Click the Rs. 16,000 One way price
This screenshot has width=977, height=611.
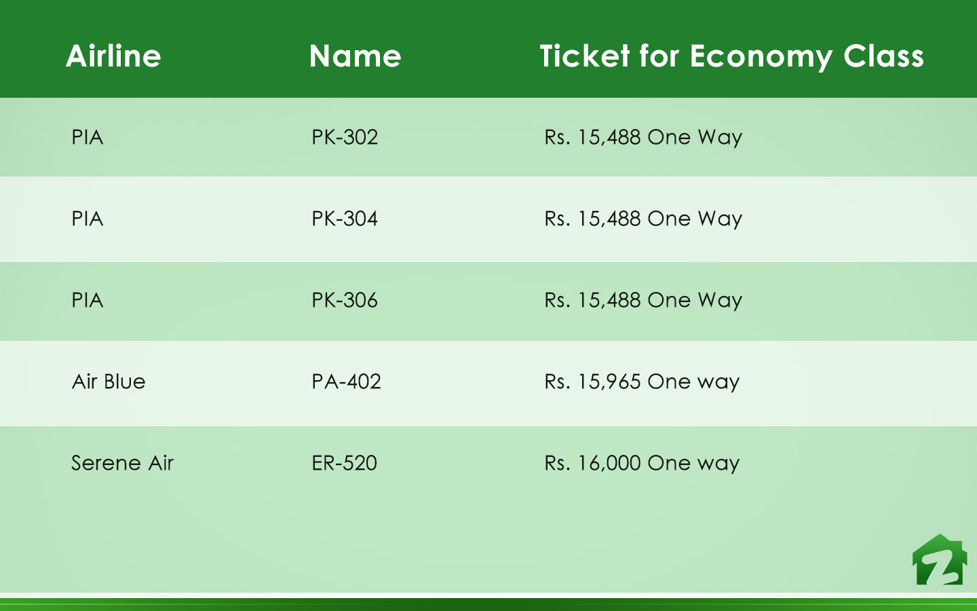click(x=642, y=463)
